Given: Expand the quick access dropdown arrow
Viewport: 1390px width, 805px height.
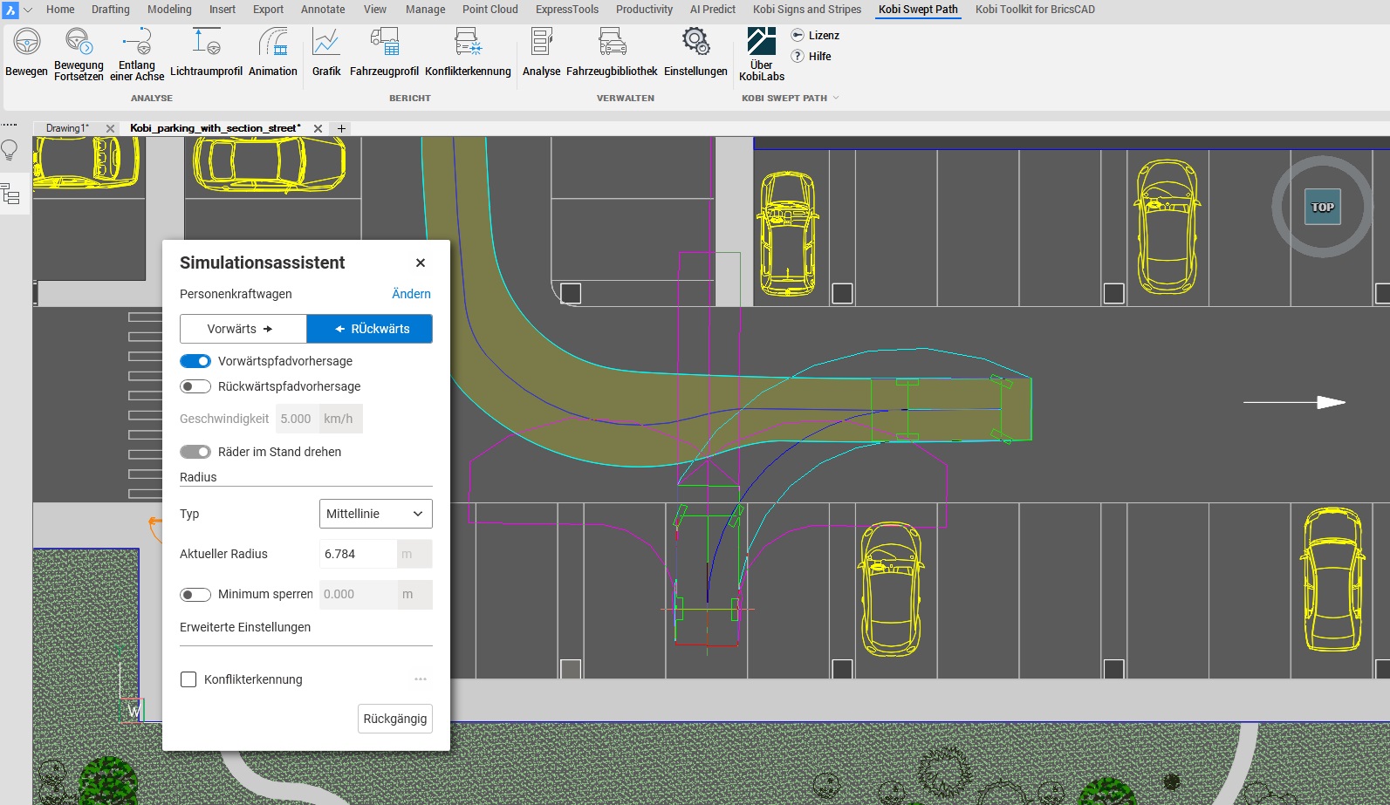Looking at the screenshot, I should tap(28, 10).
